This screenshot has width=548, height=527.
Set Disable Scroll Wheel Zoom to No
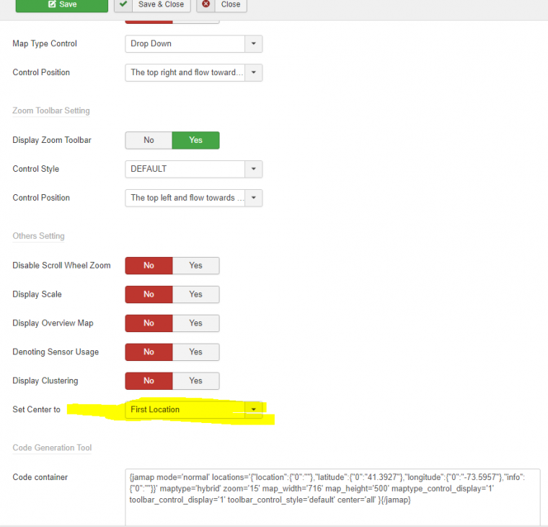pos(149,266)
